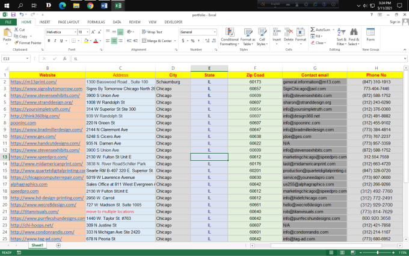Image resolution: width=409 pixels, height=256 pixels.
Task: Click the AutoSum sigma icon
Action: (x=313, y=30)
